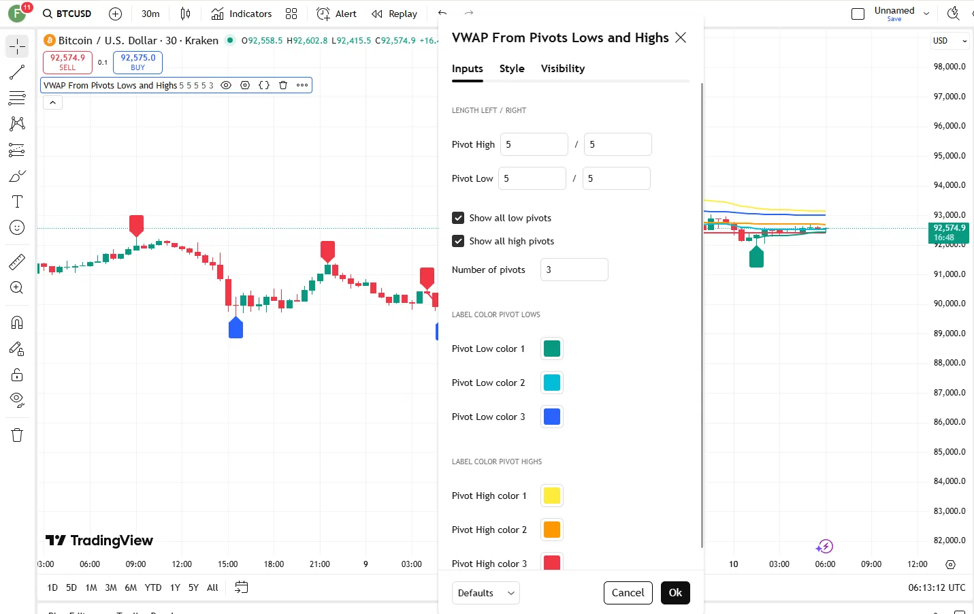Open the 30m interval selector
This screenshot has height=614, width=974.
150,14
